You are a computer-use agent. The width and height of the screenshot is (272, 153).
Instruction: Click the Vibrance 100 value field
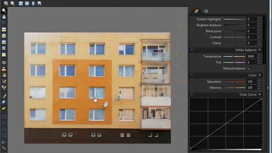point(252,88)
